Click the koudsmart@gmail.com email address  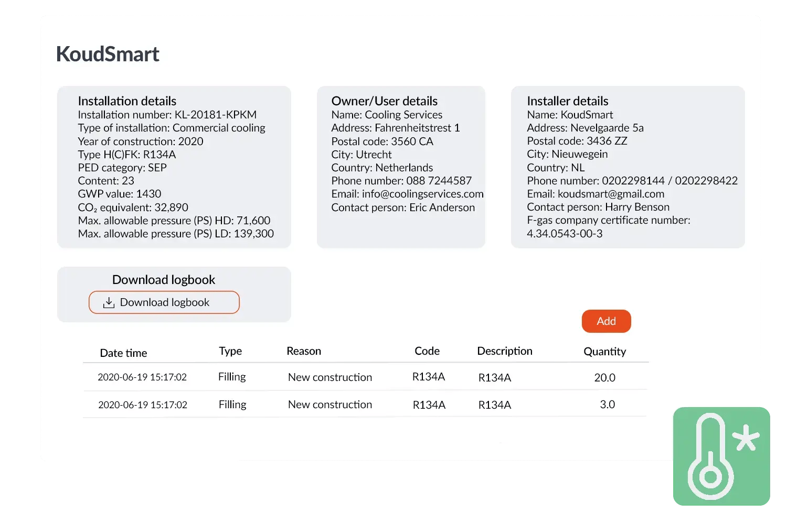click(x=611, y=194)
